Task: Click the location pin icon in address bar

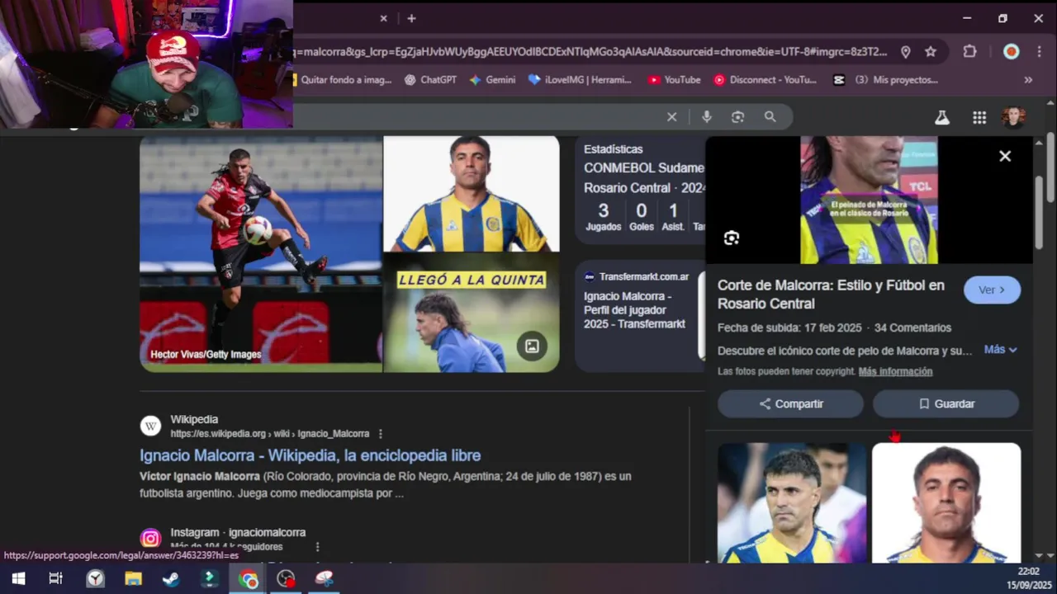Action: tap(905, 51)
